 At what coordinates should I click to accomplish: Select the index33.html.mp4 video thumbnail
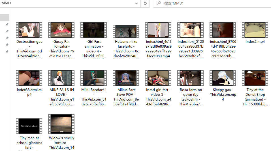[29, 78]
